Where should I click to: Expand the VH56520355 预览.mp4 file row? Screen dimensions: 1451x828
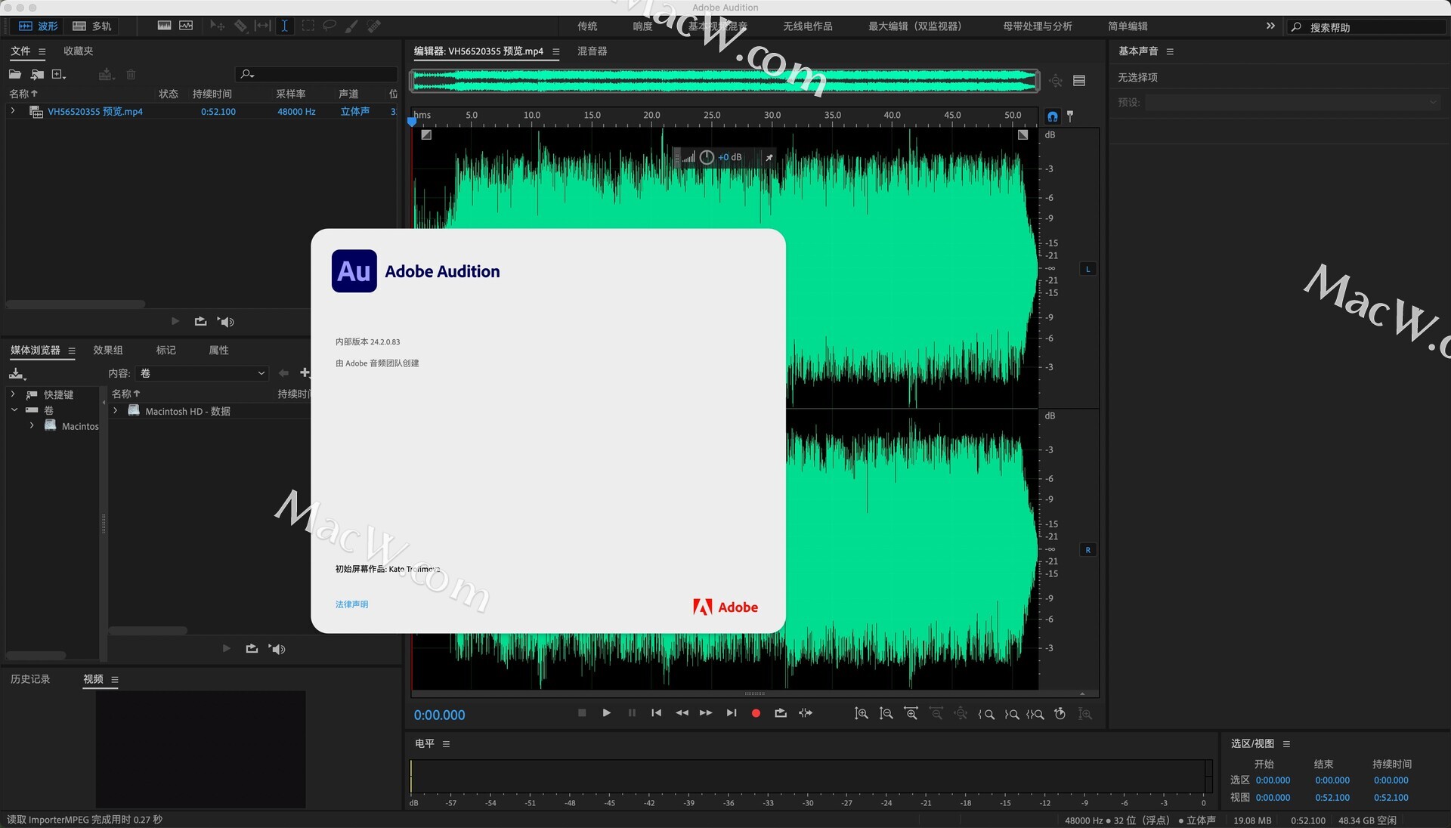[x=13, y=111]
